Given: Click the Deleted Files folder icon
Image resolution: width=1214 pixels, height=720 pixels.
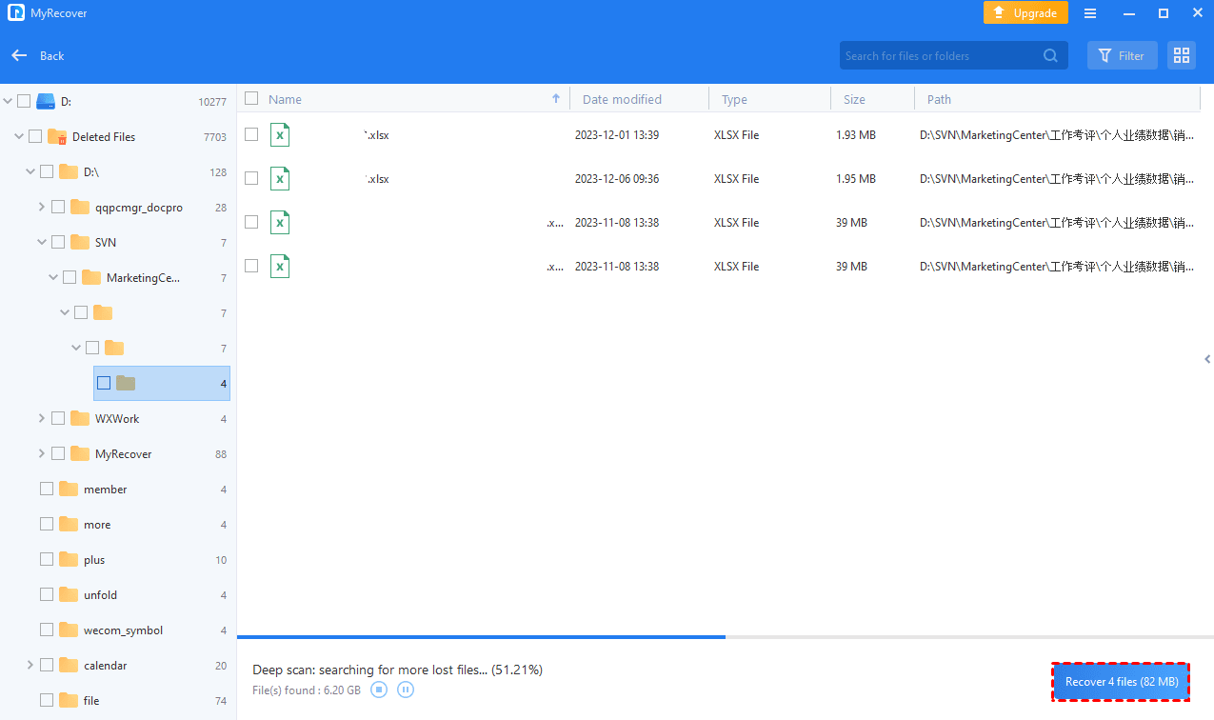Looking at the screenshot, I should tap(57, 137).
